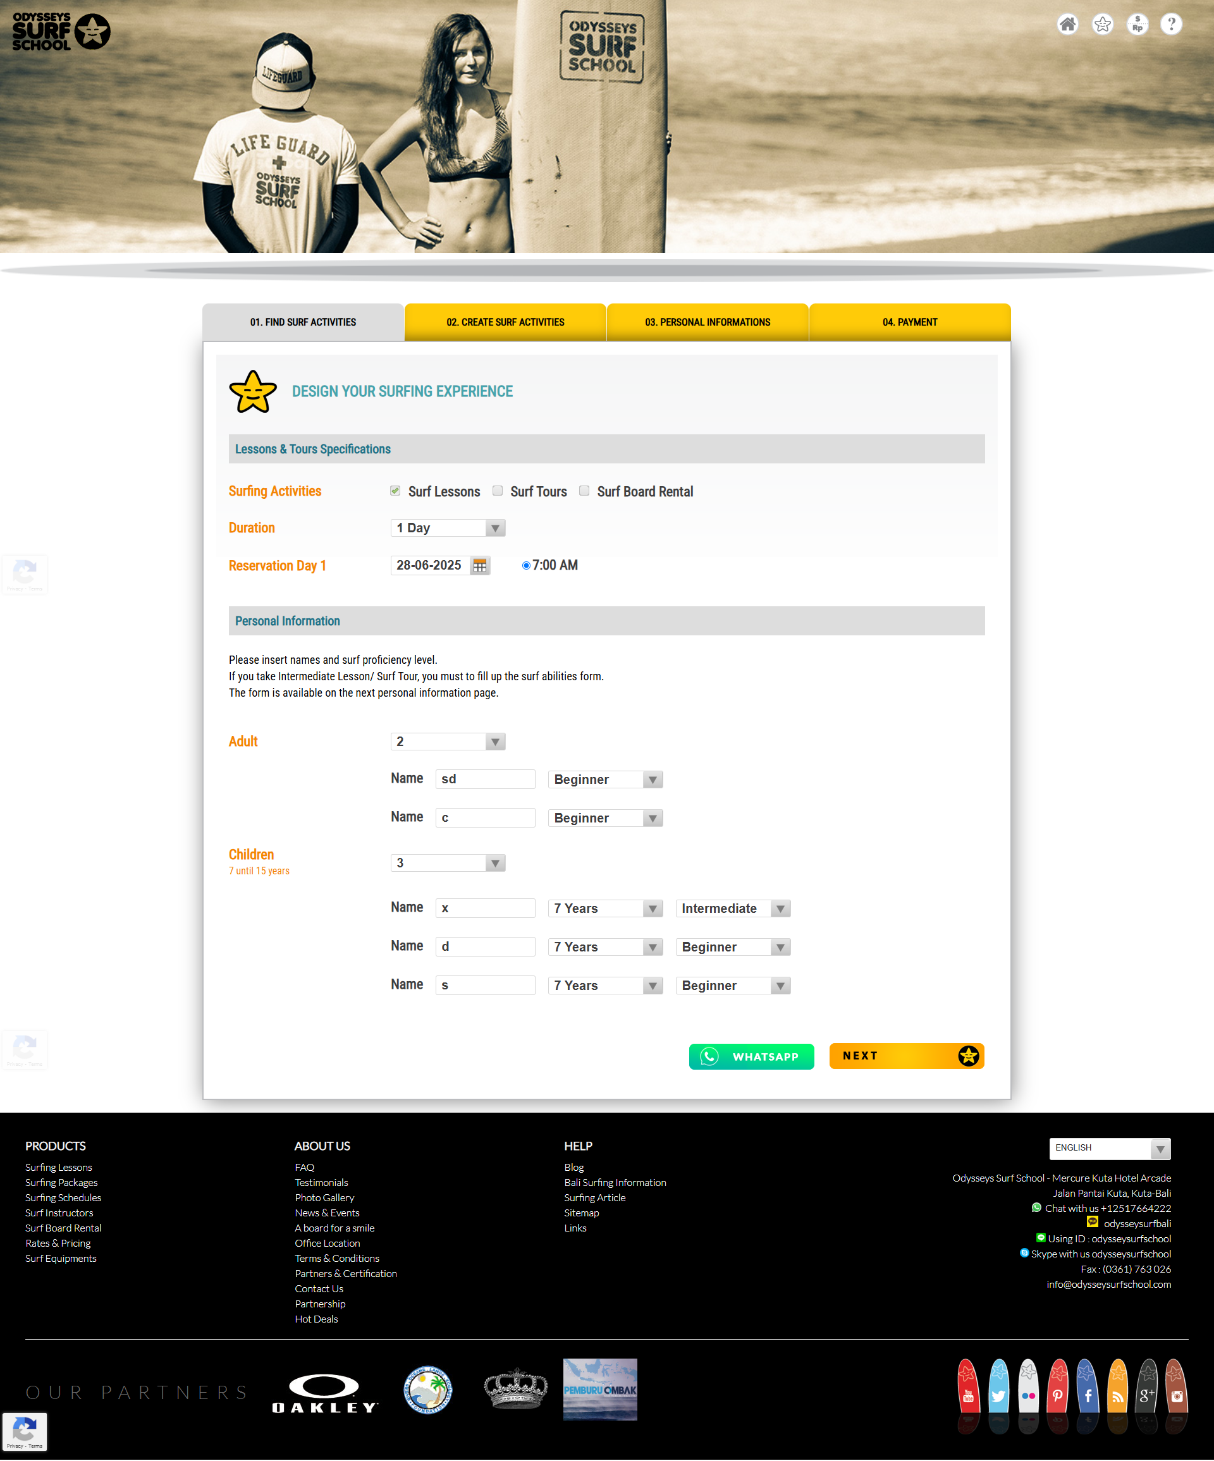The width and height of the screenshot is (1214, 1461).
Task: Click the WhatsApp button
Action: click(x=751, y=1057)
